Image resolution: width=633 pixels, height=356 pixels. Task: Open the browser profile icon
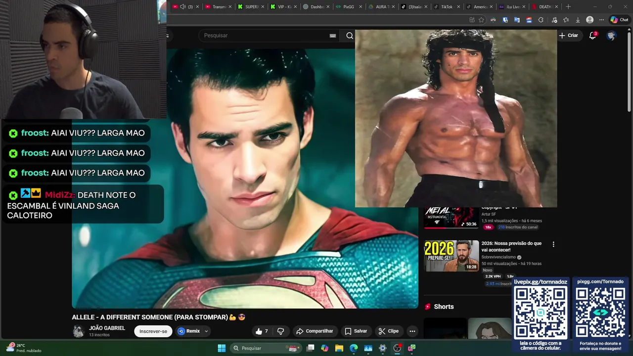tap(589, 20)
